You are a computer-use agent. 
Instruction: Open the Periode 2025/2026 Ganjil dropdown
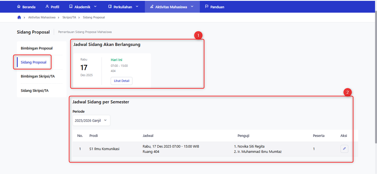[91, 120]
